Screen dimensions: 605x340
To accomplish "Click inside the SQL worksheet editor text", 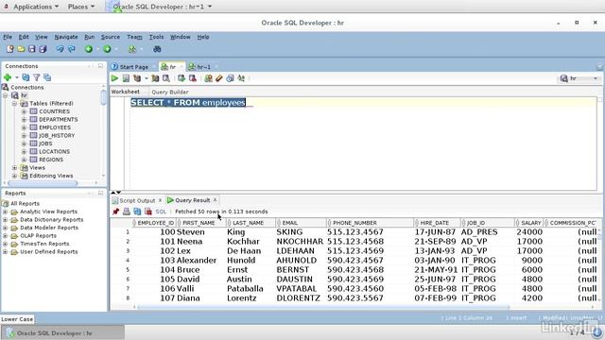I will coord(188,103).
